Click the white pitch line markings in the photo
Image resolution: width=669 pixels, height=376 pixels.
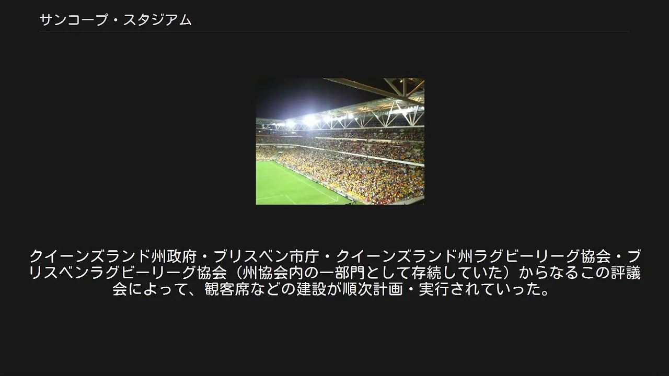point(308,183)
